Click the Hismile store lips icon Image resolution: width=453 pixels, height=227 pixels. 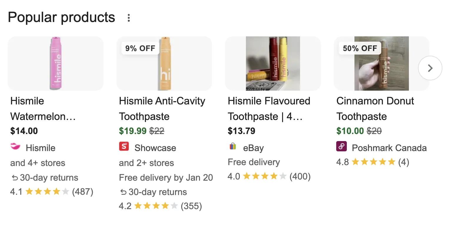click(x=15, y=148)
